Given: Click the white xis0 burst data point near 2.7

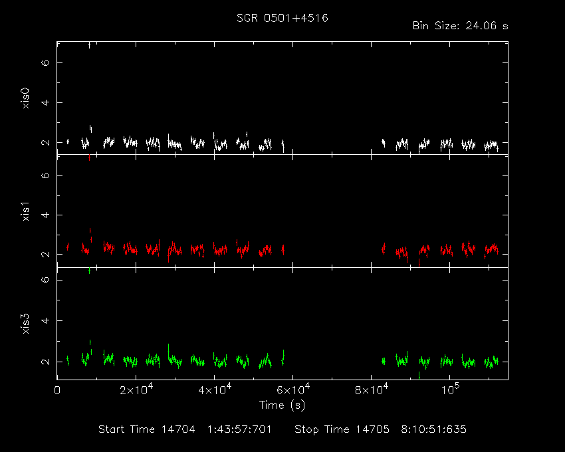Looking at the screenshot, I should pyautogui.click(x=90, y=128).
